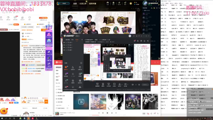Open the camera source tool in streaming app

pyautogui.click(x=103, y=85)
